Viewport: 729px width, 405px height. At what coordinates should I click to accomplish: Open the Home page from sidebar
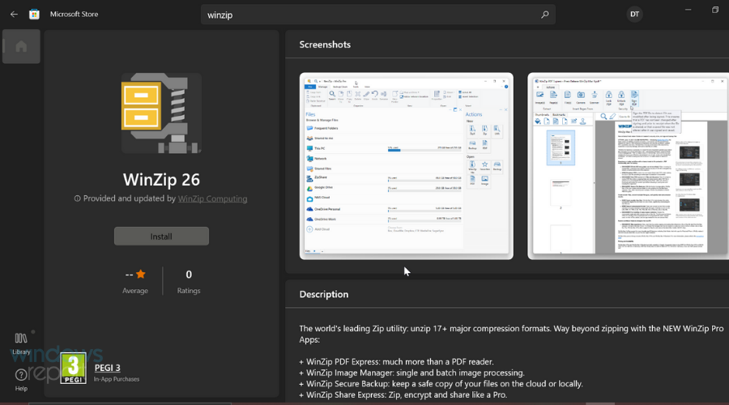tap(21, 46)
